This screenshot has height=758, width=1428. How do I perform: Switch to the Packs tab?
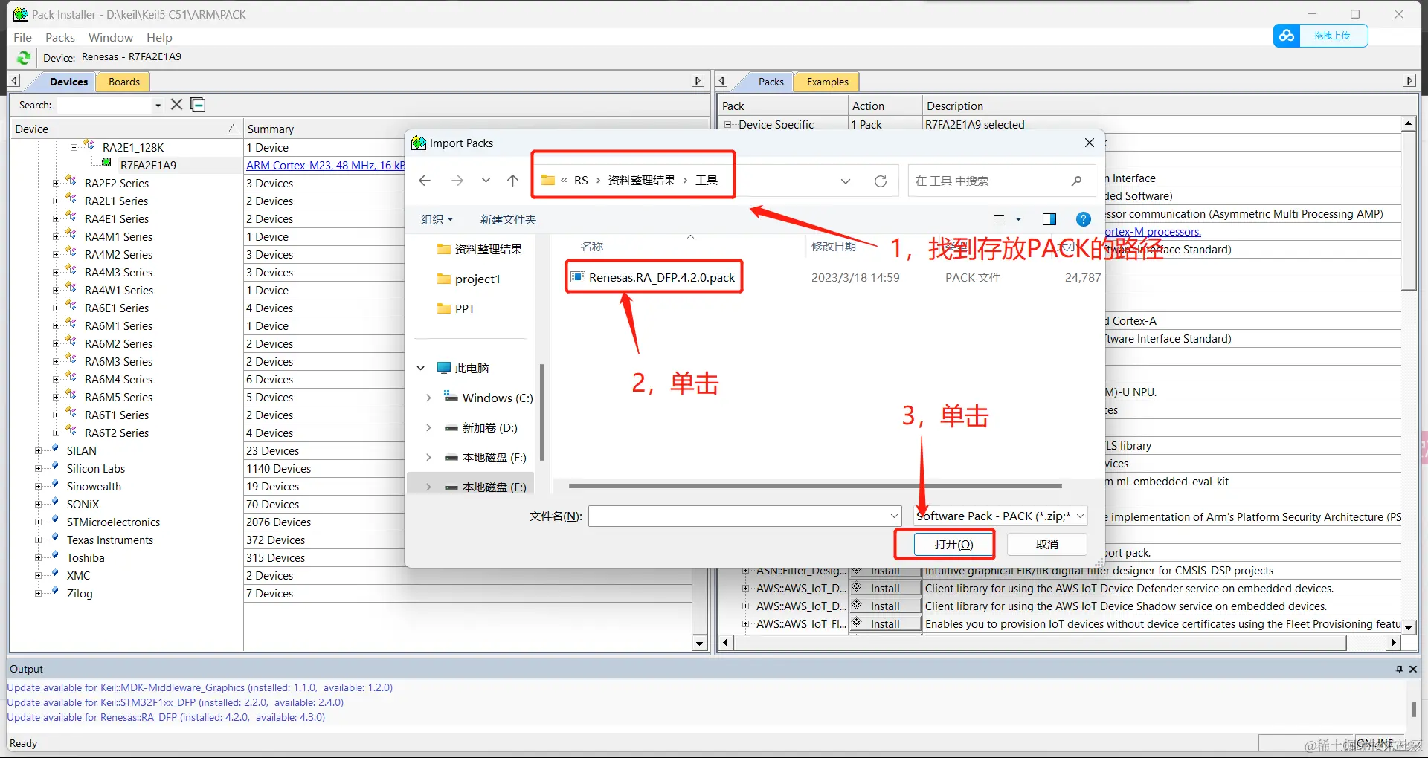point(771,82)
